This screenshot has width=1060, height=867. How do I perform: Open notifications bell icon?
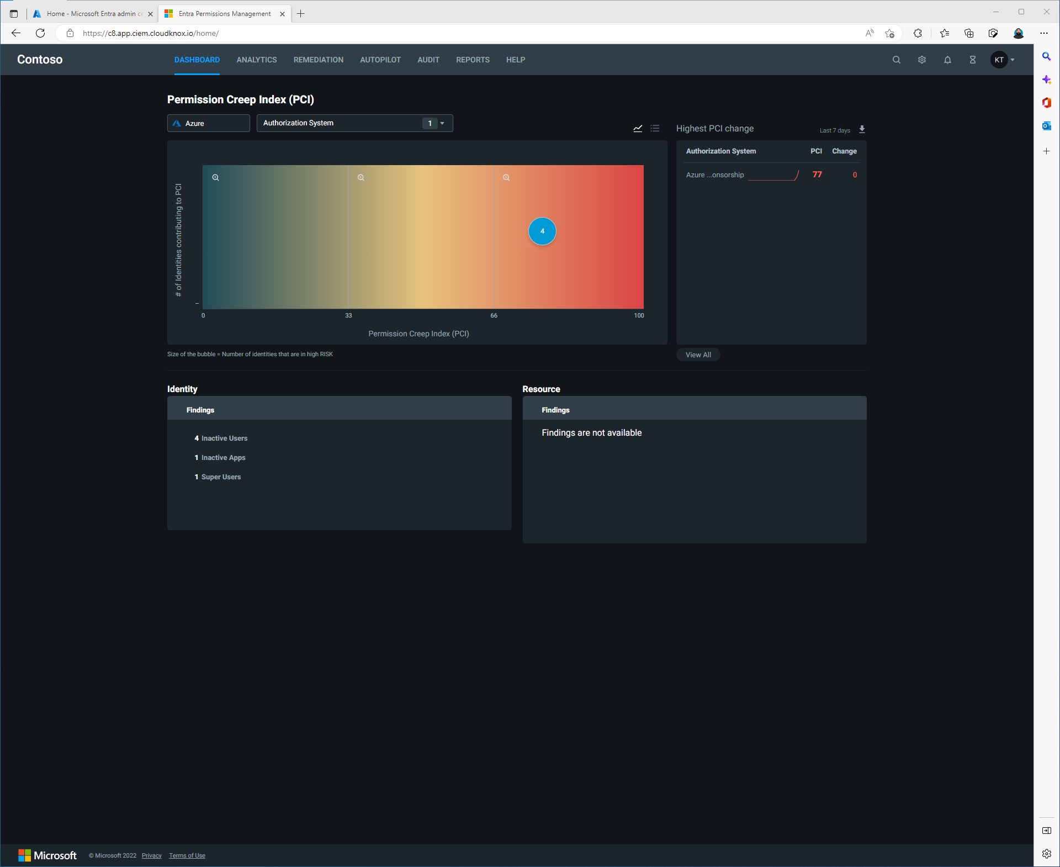coord(947,60)
